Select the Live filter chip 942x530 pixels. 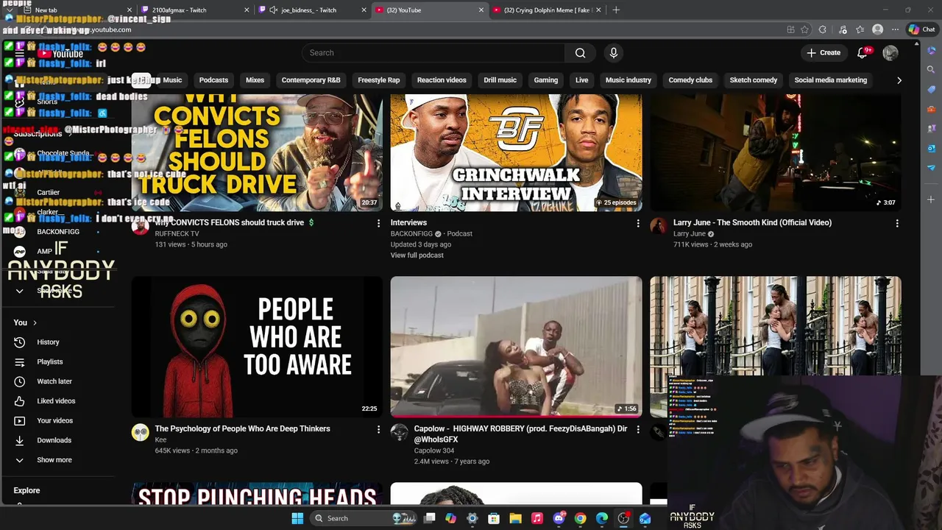(x=581, y=80)
